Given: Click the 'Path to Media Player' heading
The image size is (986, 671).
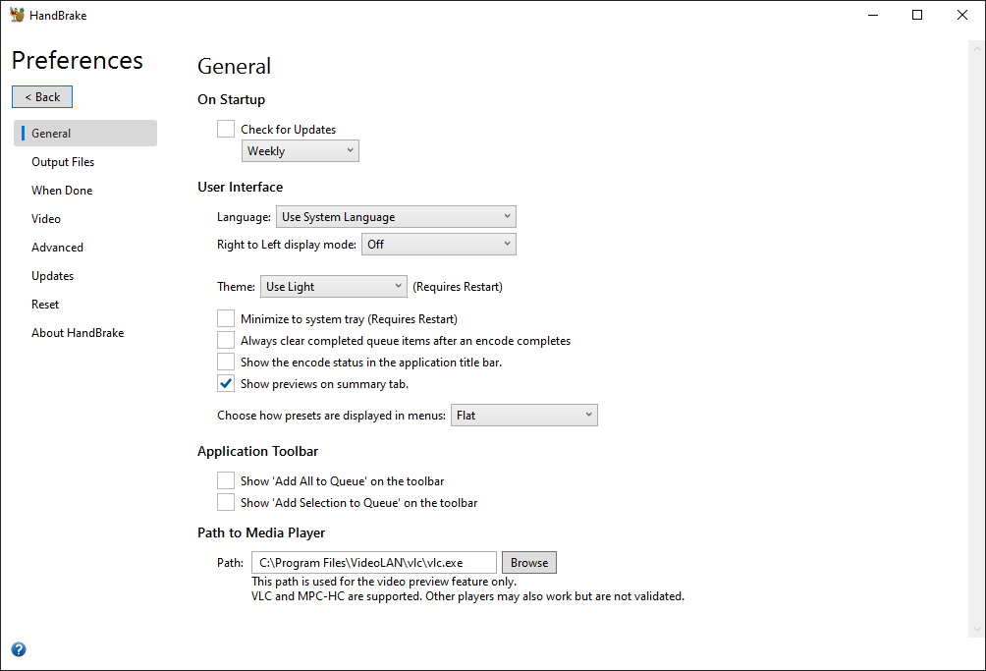Looking at the screenshot, I should (261, 532).
